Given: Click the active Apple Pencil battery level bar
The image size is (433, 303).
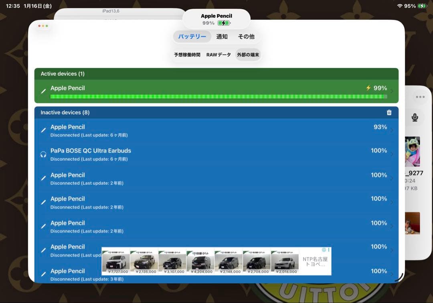Looking at the screenshot, I should tap(219, 97).
